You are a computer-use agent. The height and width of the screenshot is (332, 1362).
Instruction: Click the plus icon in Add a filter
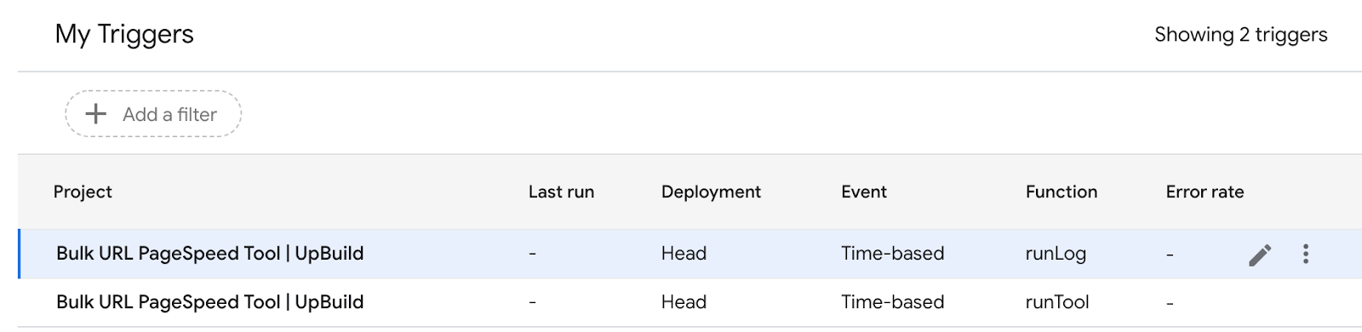96,113
